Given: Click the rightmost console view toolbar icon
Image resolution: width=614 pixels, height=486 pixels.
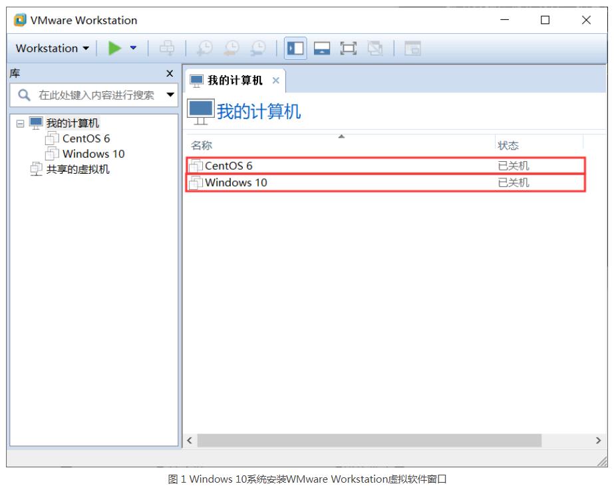Looking at the screenshot, I should [x=412, y=48].
